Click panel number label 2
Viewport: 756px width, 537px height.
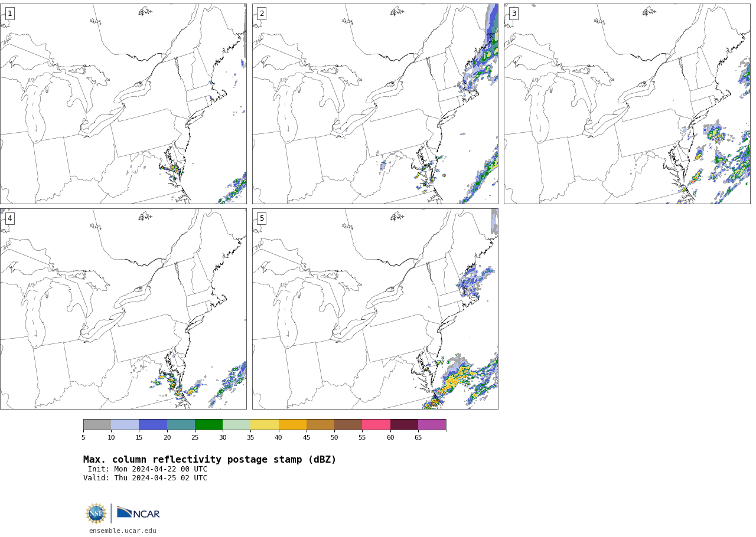(262, 14)
